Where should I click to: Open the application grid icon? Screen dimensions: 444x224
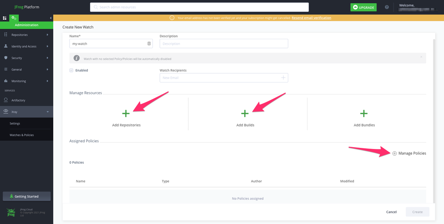5,18
